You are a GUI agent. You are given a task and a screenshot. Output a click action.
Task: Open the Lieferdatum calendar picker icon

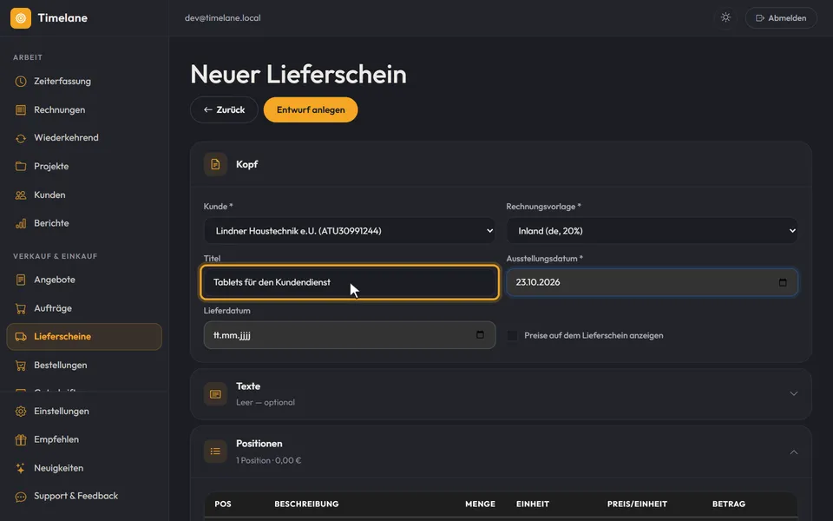tap(480, 334)
